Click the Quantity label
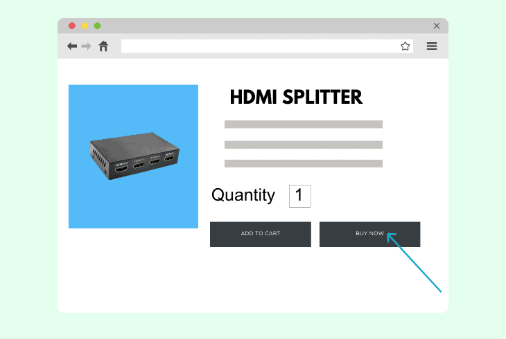The width and height of the screenshot is (506, 339). point(243,196)
